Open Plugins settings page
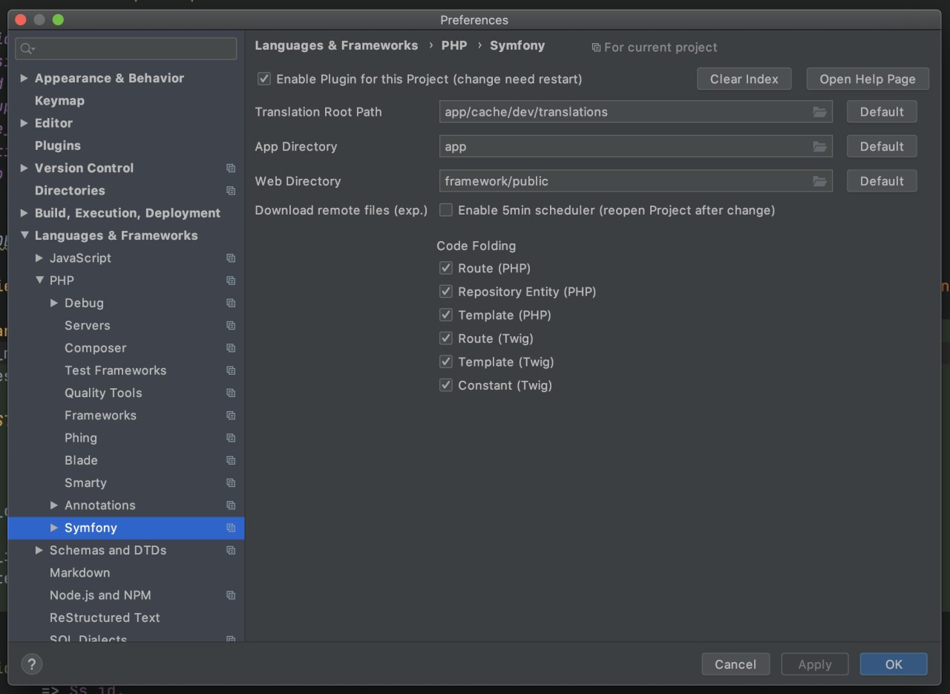 pyautogui.click(x=58, y=145)
